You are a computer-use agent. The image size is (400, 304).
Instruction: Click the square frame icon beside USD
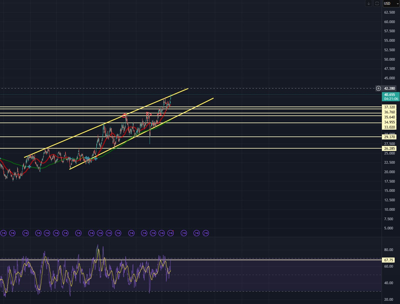click(377, 4)
